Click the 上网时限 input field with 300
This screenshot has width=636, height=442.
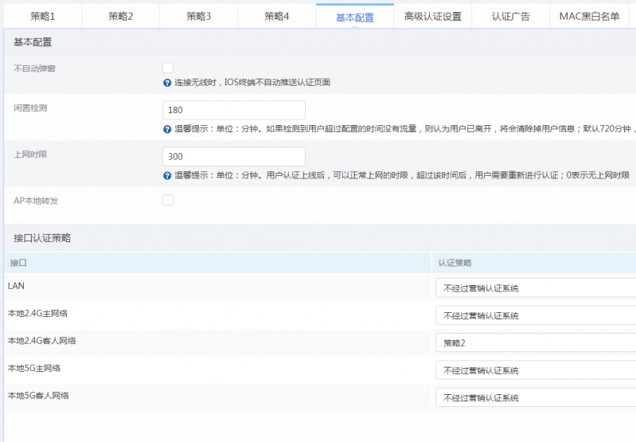(x=233, y=157)
